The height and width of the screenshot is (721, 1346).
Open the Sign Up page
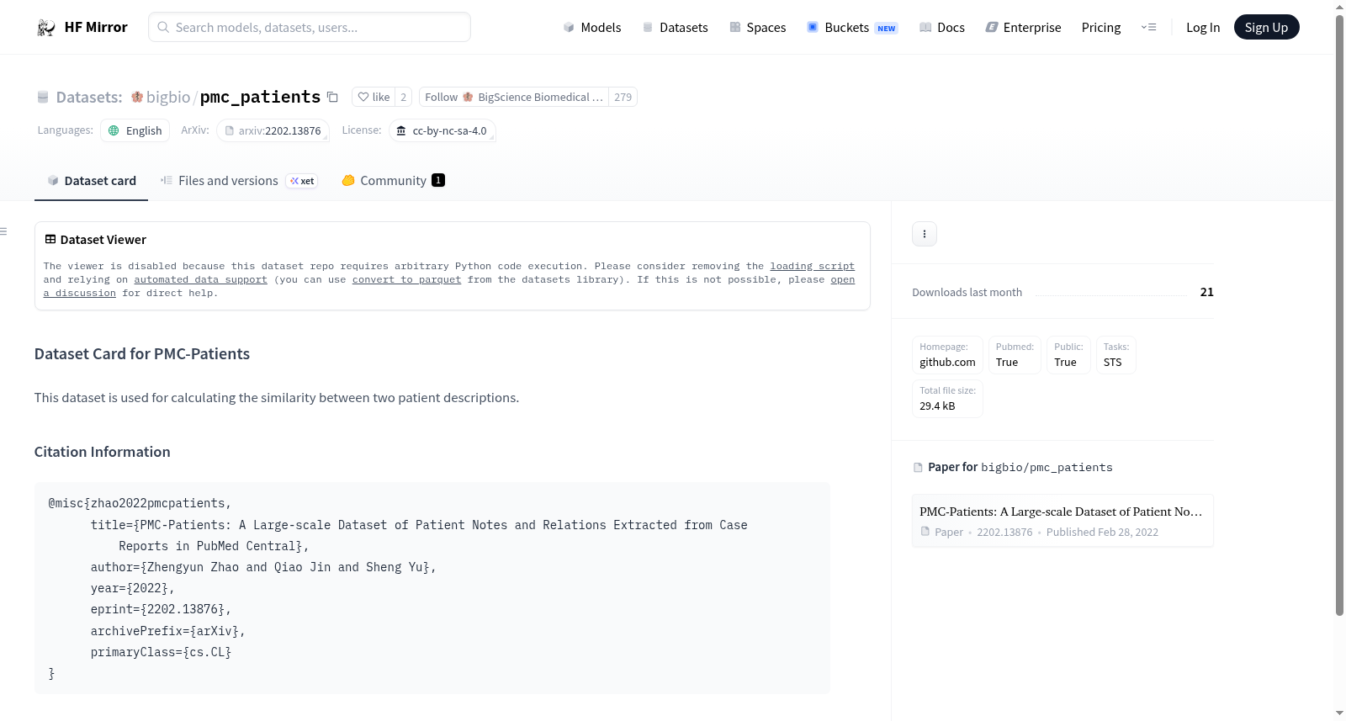coord(1266,27)
